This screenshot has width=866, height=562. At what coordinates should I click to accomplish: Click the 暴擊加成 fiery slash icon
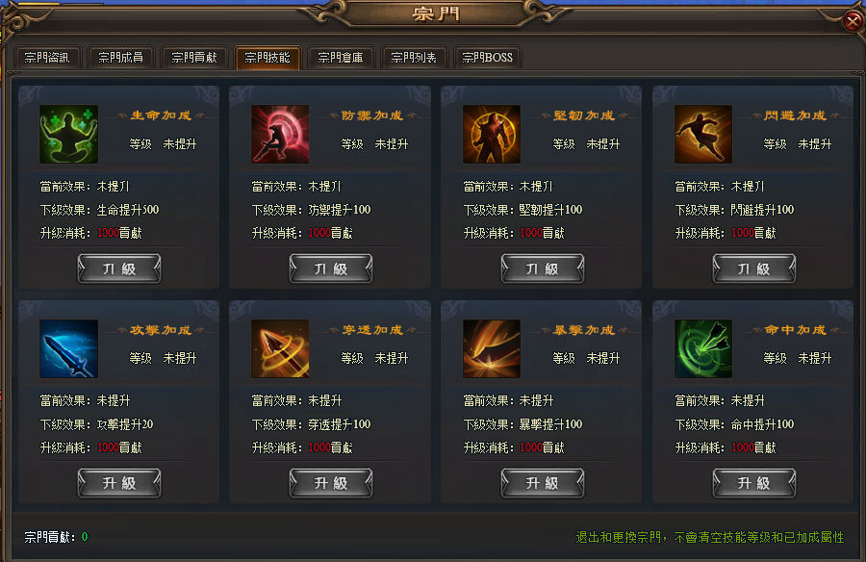click(x=492, y=348)
